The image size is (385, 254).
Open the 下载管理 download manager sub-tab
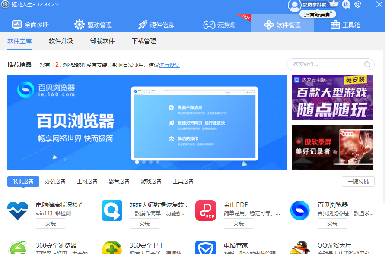pos(144,41)
